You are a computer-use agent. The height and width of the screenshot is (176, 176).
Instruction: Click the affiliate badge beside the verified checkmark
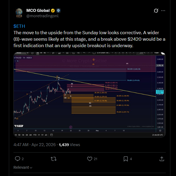[58, 11]
